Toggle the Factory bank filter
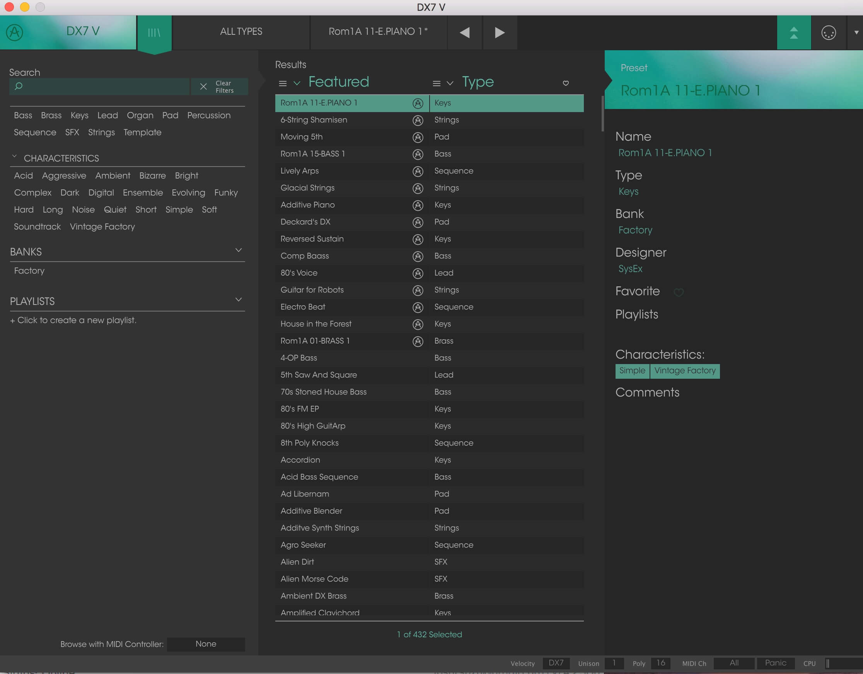The image size is (863, 674). click(x=29, y=271)
